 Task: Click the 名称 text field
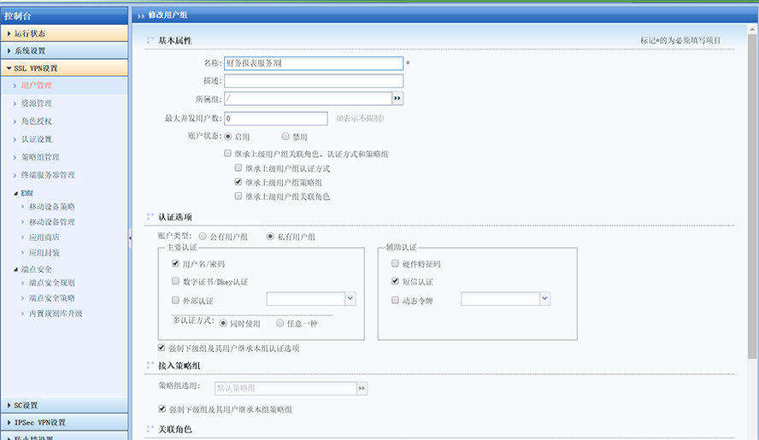point(313,63)
